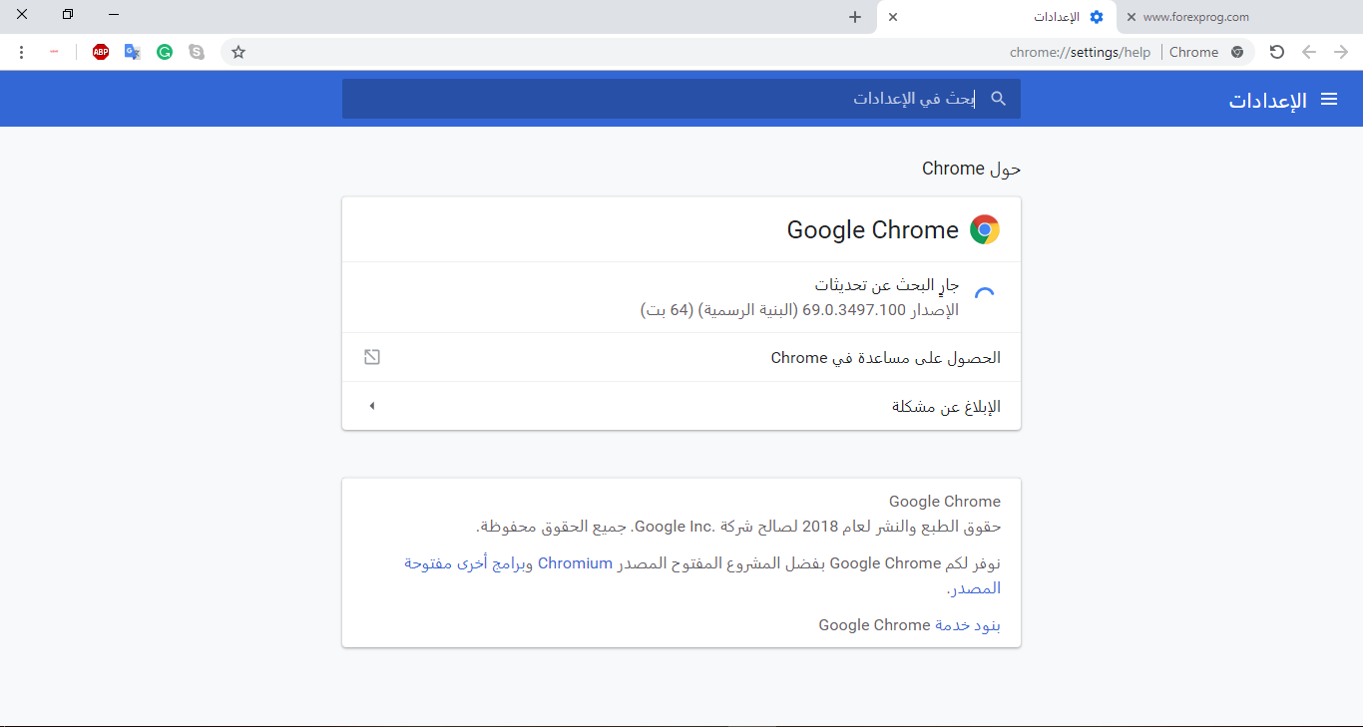Switch to the www.forexprog.com tab
This screenshot has width=1363, height=727.
(1237, 17)
